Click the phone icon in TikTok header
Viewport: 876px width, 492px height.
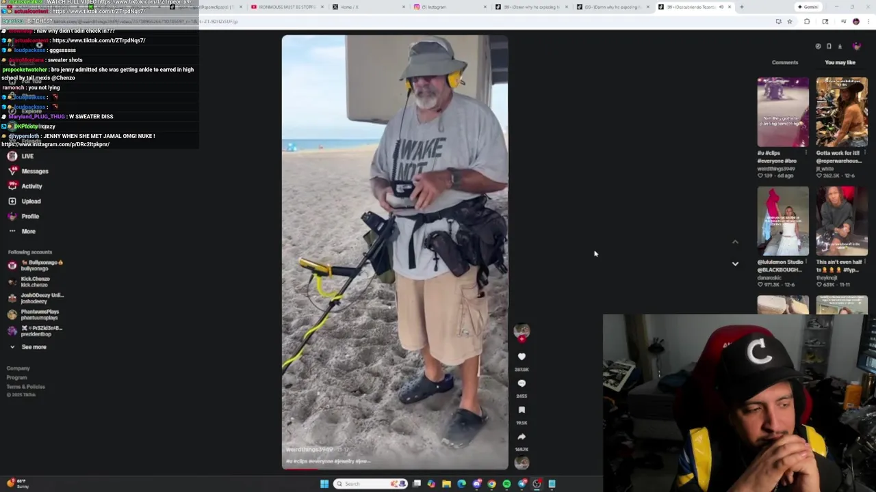point(829,46)
